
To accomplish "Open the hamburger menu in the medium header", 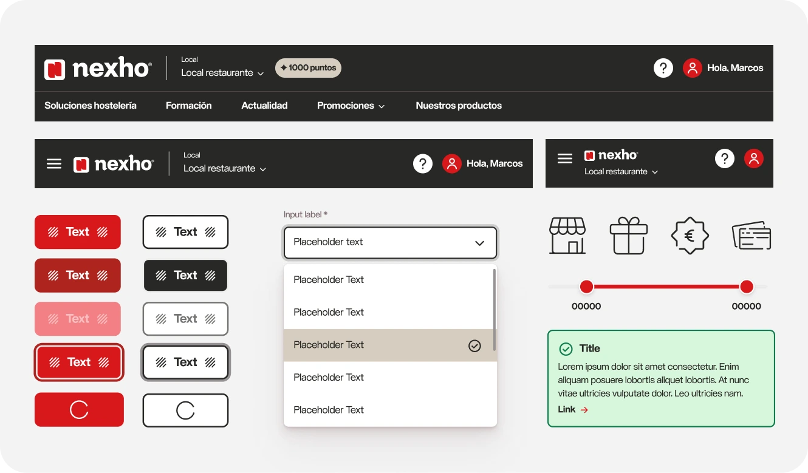I will [x=54, y=164].
